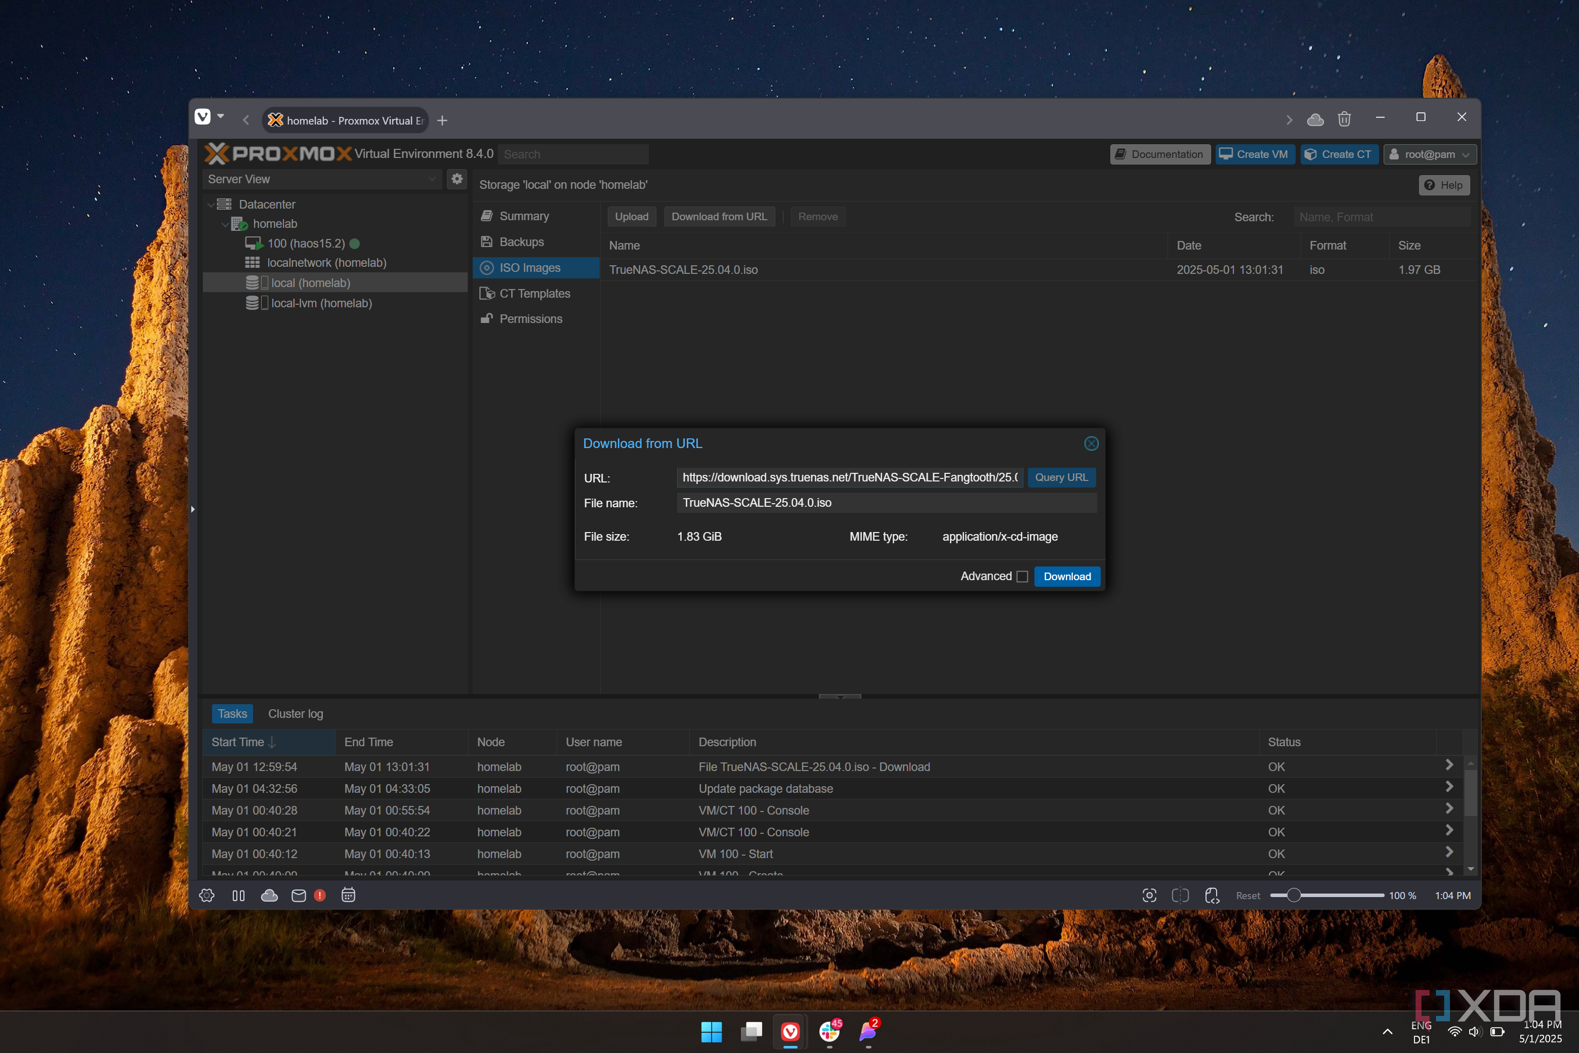Image resolution: width=1579 pixels, height=1053 pixels.
Task: Expand the hidden browser side panel arrow
Action: 193,509
